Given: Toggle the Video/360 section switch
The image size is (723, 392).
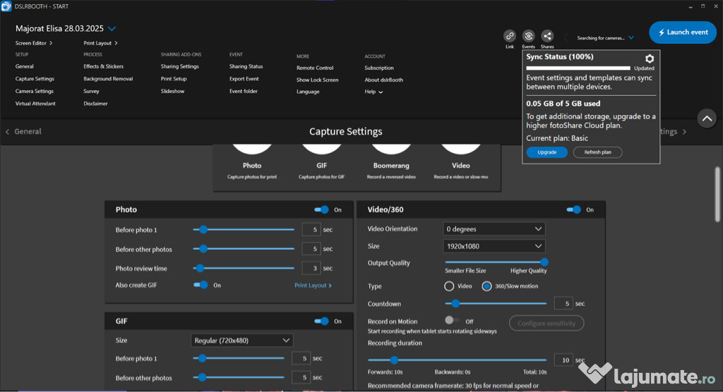Looking at the screenshot, I should click(573, 209).
